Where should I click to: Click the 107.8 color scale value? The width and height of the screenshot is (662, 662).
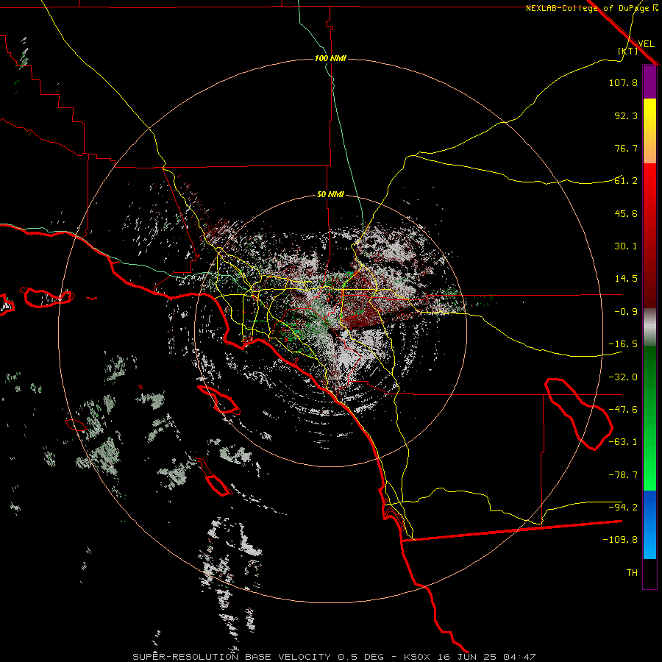click(x=623, y=82)
